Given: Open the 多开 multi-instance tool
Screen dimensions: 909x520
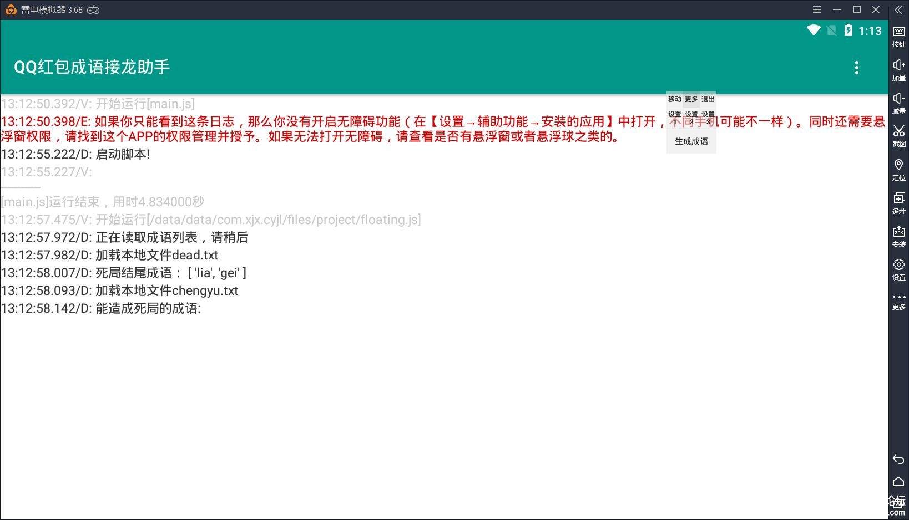Looking at the screenshot, I should click(x=898, y=203).
